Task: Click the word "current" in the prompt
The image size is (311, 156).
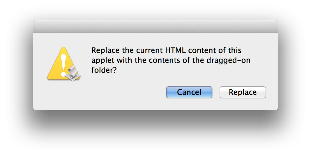Action: (150, 51)
